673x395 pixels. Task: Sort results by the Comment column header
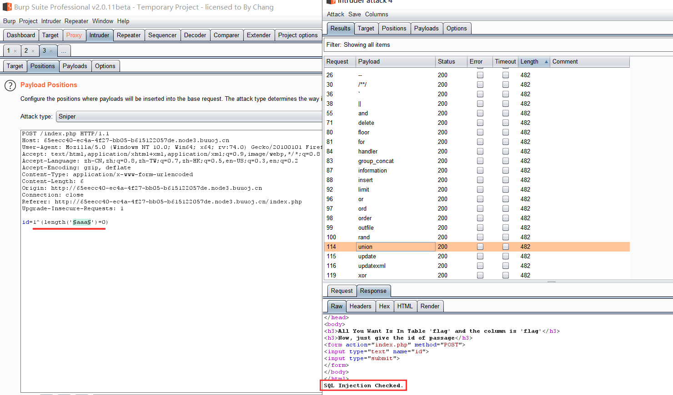click(590, 62)
